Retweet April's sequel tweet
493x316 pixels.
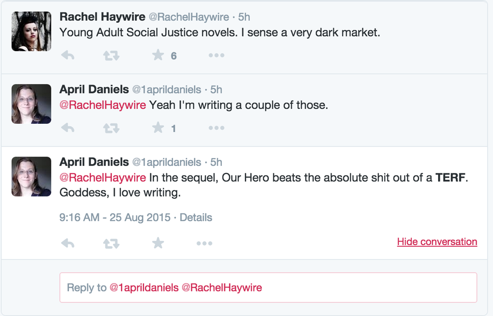tap(111, 243)
